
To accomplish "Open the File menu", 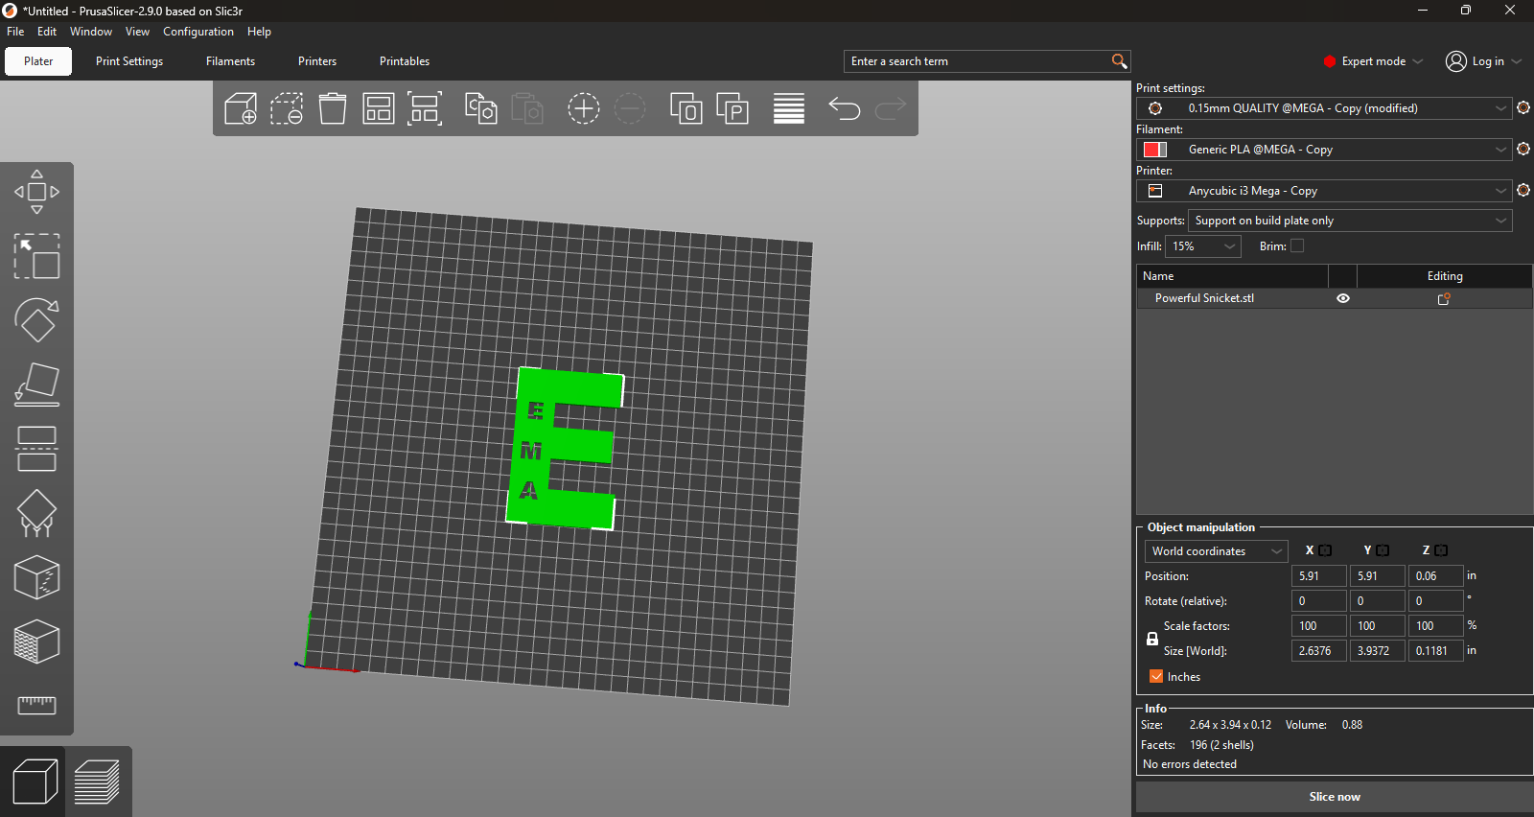I will tap(15, 32).
